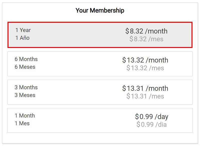Click the Your Membership heading

[x=100, y=10]
